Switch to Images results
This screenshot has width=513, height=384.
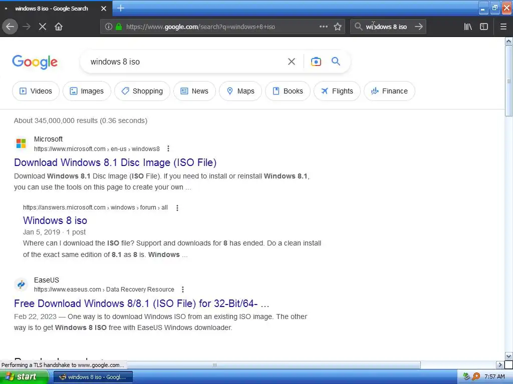click(x=87, y=91)
